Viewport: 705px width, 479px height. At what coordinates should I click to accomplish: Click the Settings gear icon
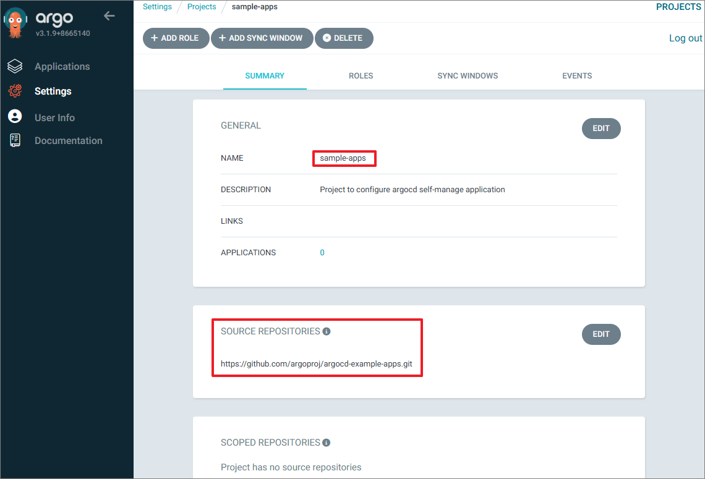tap(15, 91)
